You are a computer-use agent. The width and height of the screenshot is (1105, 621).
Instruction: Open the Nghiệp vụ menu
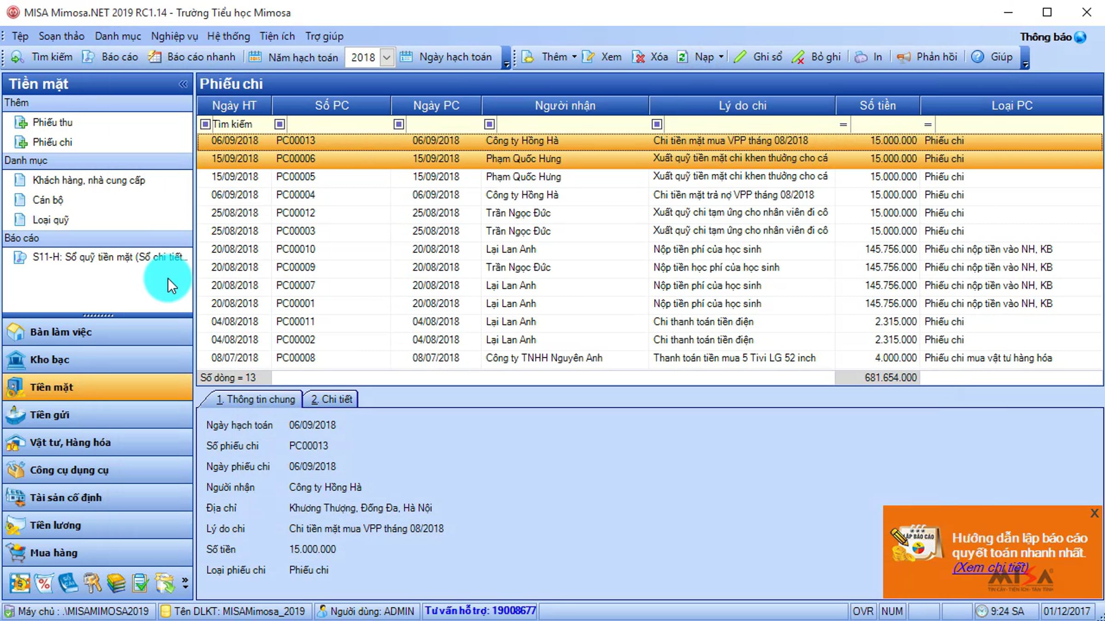tap(174, 36)
